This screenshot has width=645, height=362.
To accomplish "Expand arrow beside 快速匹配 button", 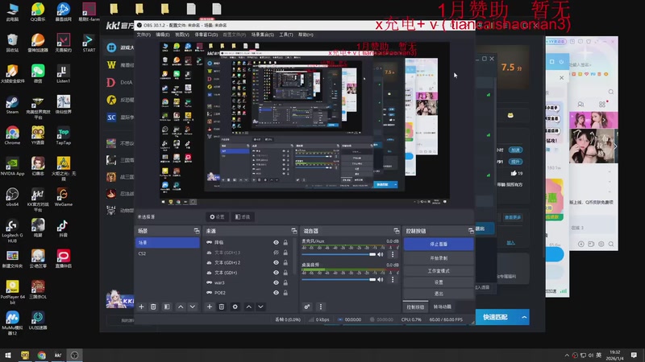I will 524,317.
